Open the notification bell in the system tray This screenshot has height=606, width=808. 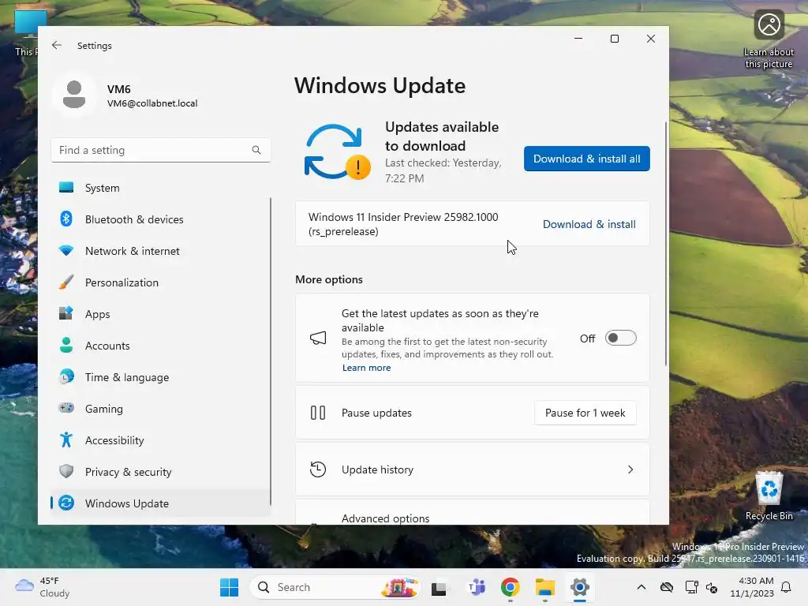pyautogui.click(x=787, y=587)
